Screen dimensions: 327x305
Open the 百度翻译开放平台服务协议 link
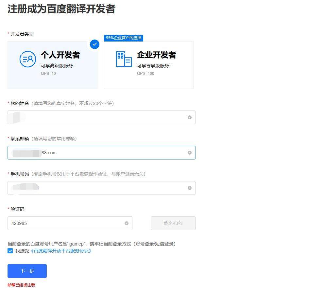coord(61,251)
